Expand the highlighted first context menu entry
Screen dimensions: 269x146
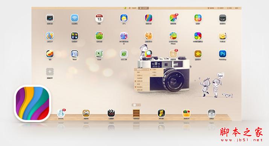coord(141,70)
